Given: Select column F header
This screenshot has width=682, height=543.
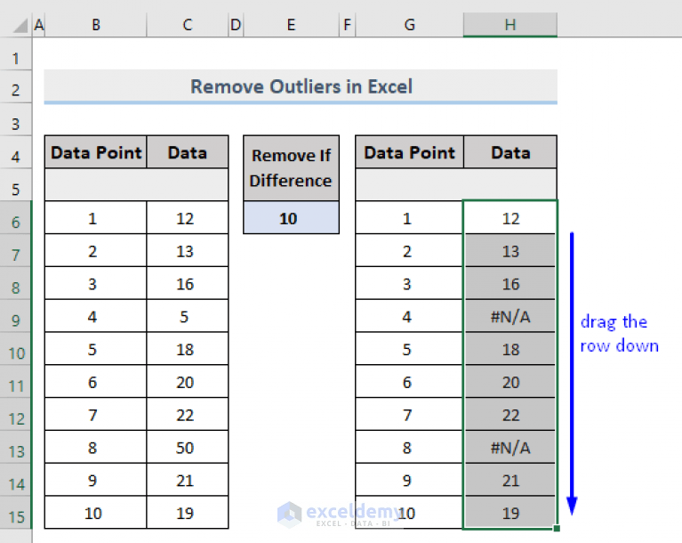Looking at the screenshot, I should [347, 25].
